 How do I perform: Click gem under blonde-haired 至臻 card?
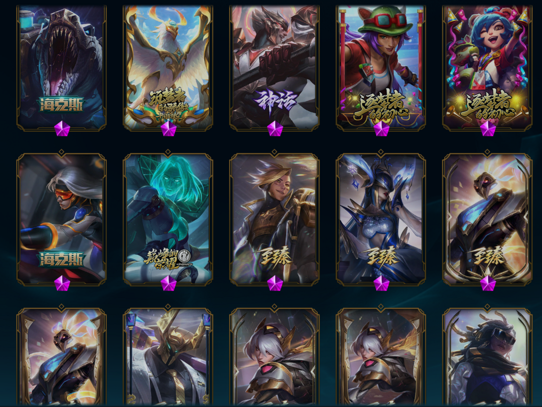275,283
